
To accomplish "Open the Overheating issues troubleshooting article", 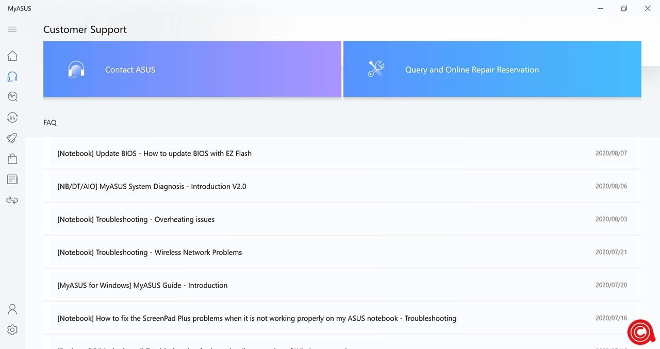I will (136, 220).
